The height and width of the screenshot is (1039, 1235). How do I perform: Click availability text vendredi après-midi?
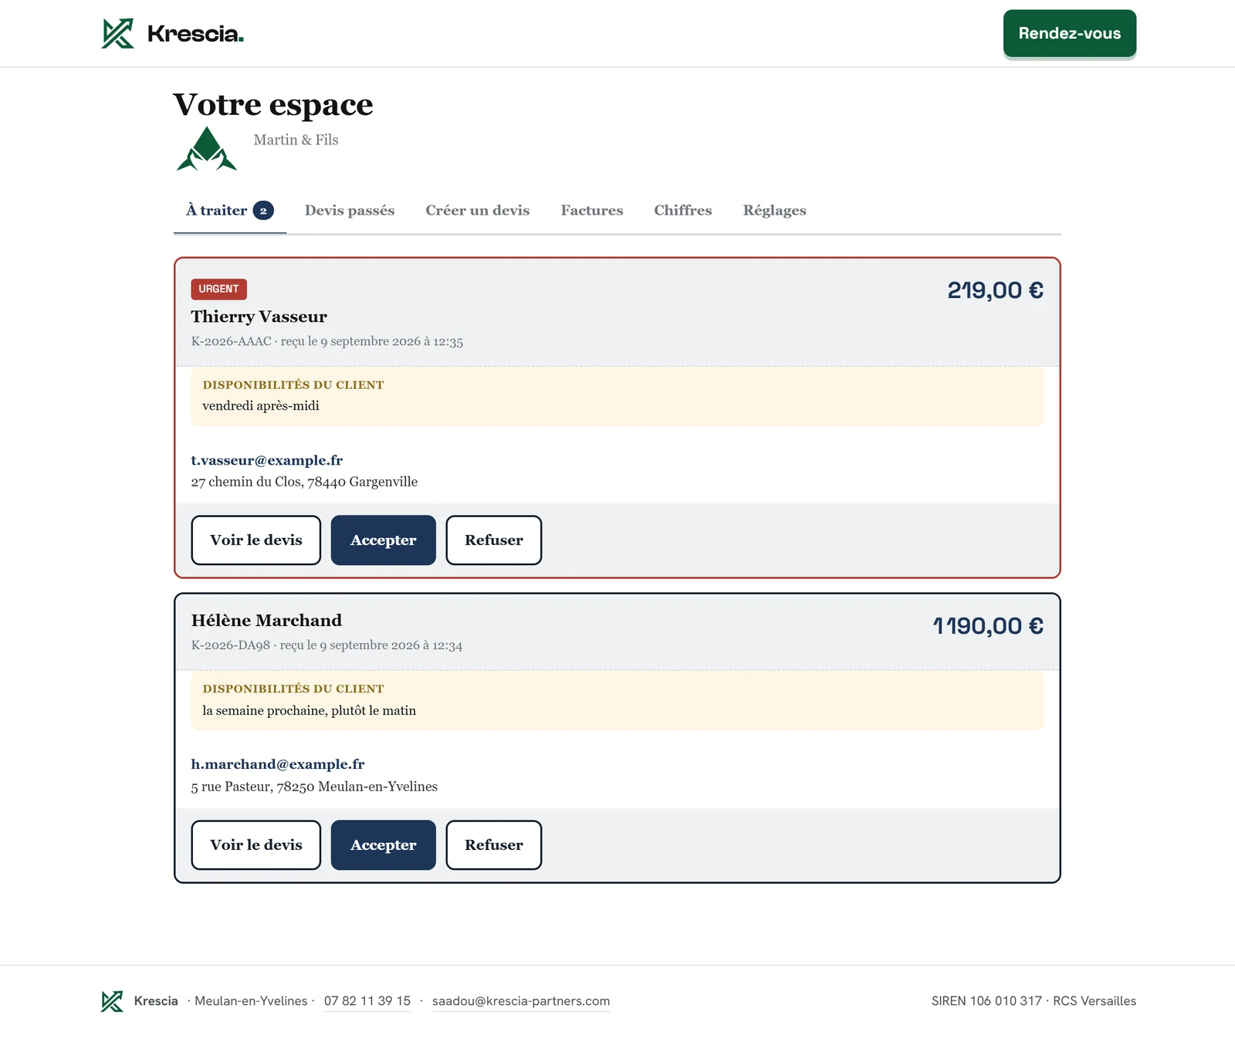261,406
